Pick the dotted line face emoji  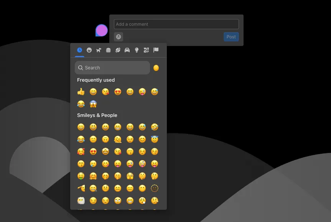coord(155,188)
